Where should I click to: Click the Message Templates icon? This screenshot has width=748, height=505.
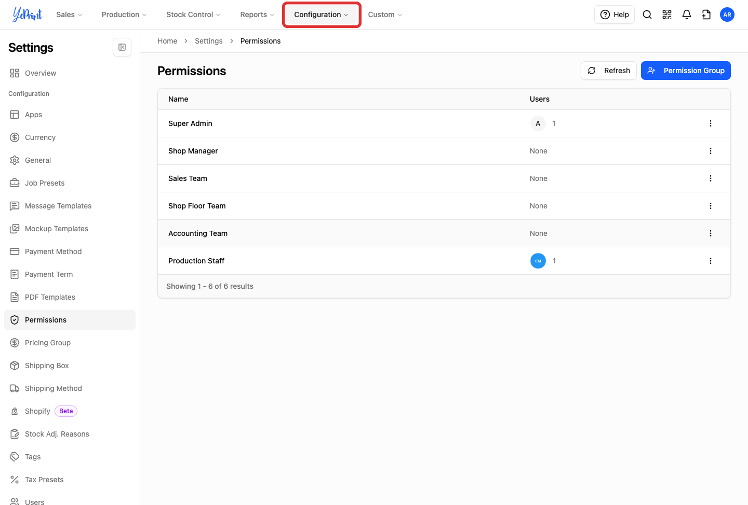coord(15,206)
